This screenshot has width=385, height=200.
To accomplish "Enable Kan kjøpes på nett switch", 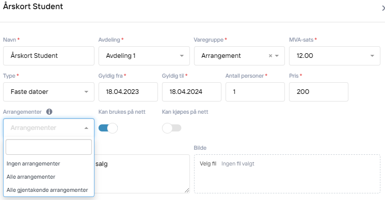I will pos(172,128).
